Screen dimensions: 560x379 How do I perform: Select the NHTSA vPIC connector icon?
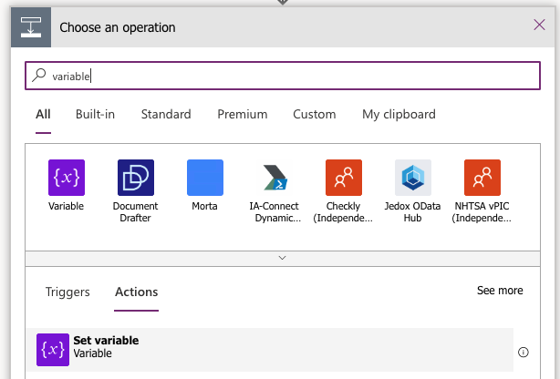(482, 178)
